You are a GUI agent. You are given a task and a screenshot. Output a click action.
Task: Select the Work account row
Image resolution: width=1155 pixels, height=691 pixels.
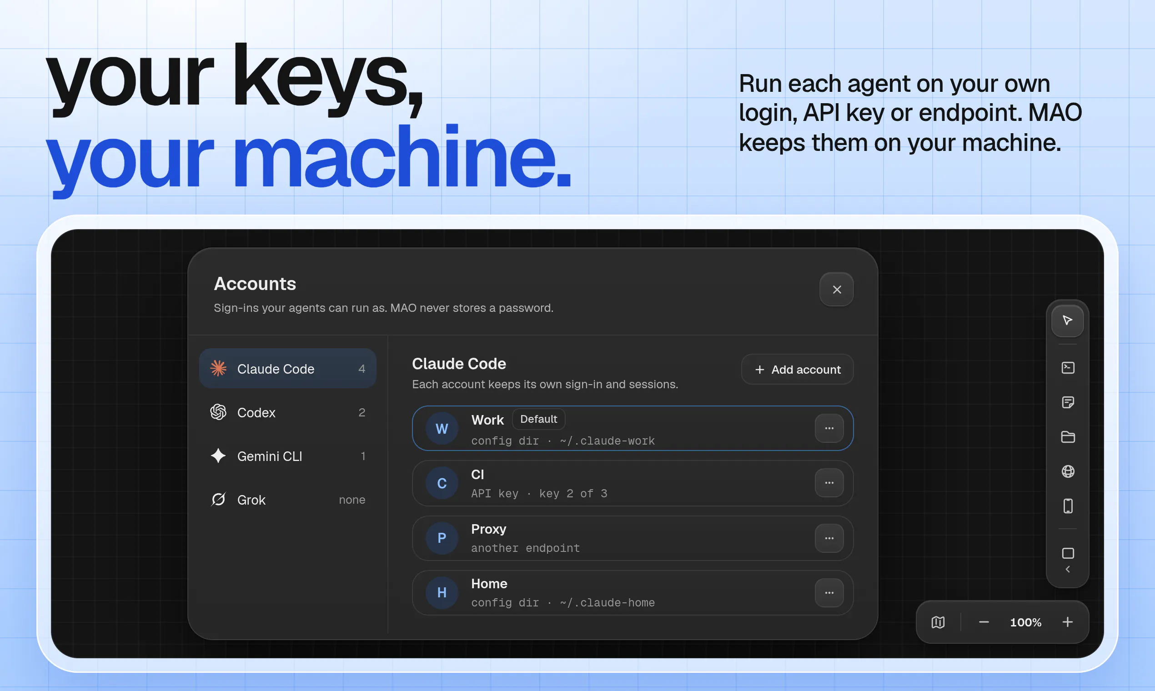coord(633,428)
